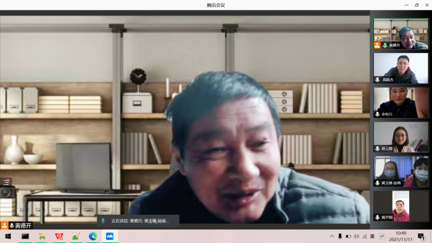The height and width of the screenshot is (243, 432).
Task: Open the Windows Start menu
Action: coord(8,236)
